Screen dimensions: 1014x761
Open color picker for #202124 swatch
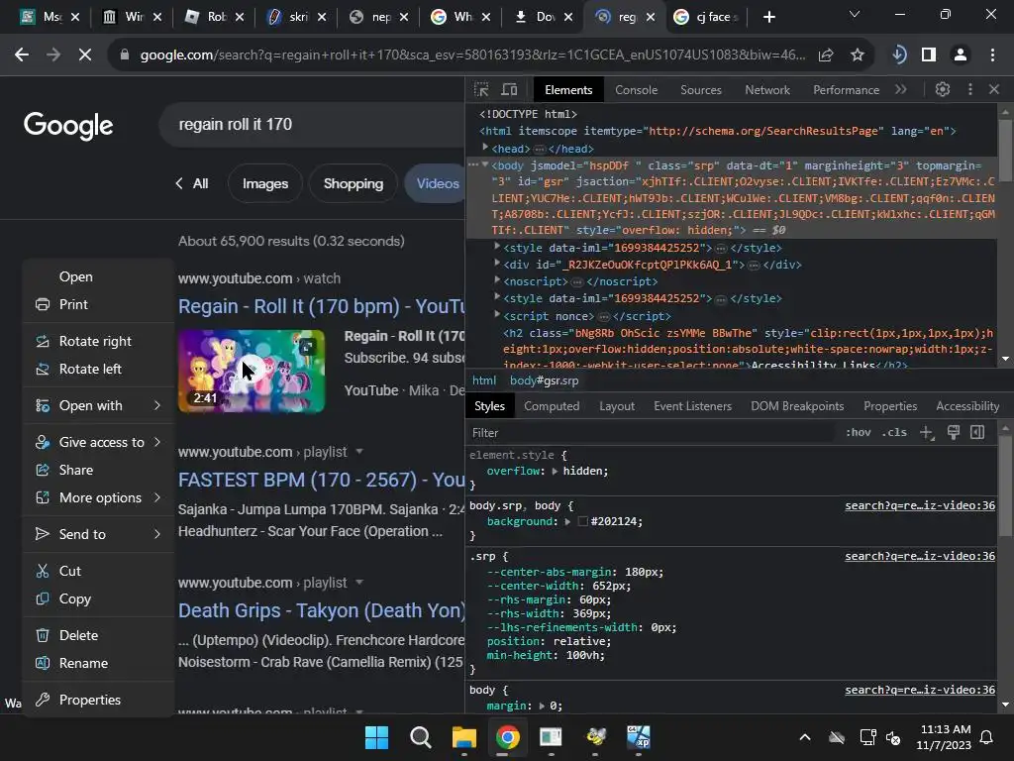click(582, 521)
